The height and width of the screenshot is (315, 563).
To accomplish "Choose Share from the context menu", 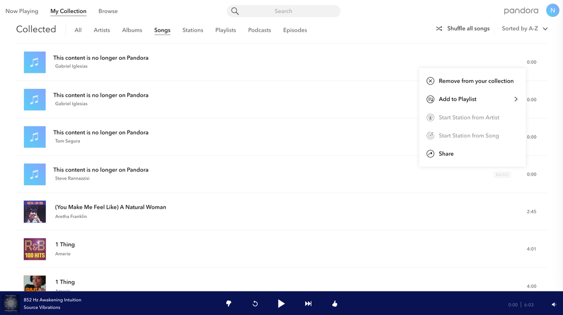I will coord(446,154).
